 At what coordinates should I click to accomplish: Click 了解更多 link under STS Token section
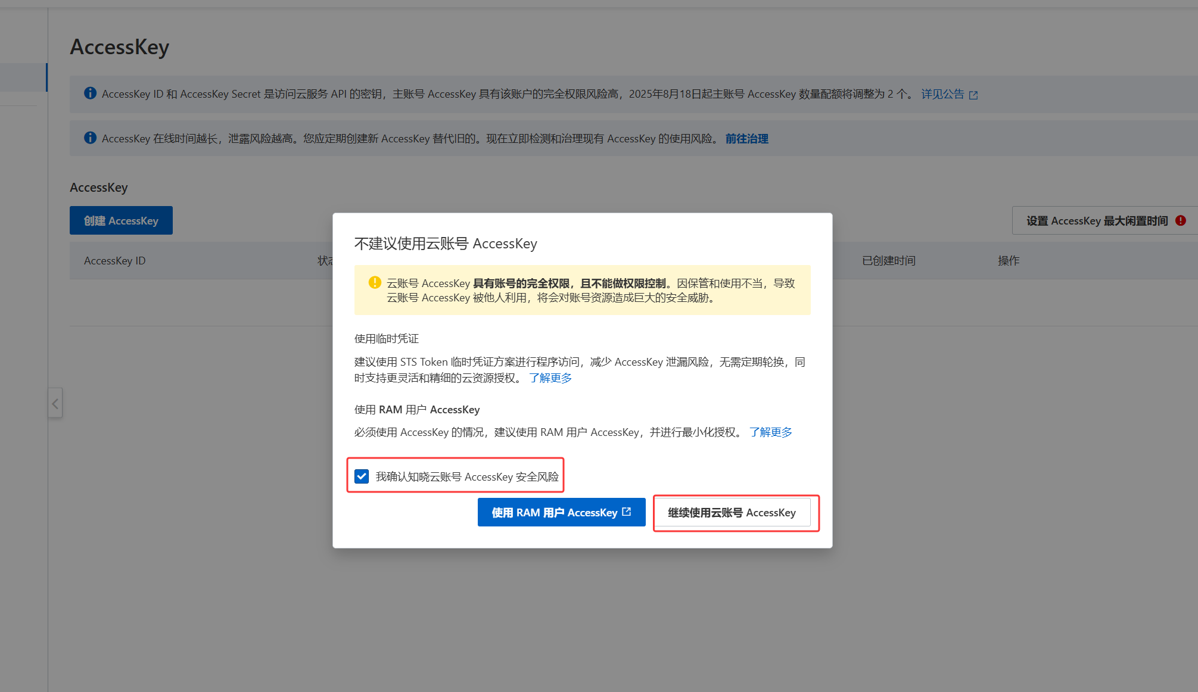tap(550, 378)
